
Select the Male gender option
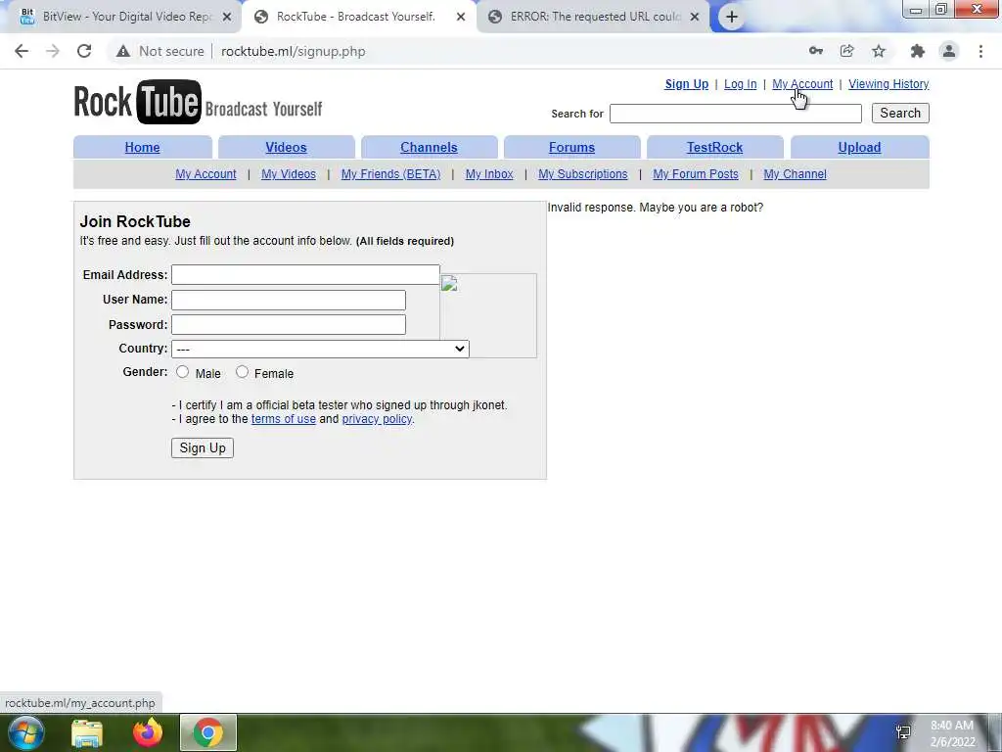coord(183,371)
